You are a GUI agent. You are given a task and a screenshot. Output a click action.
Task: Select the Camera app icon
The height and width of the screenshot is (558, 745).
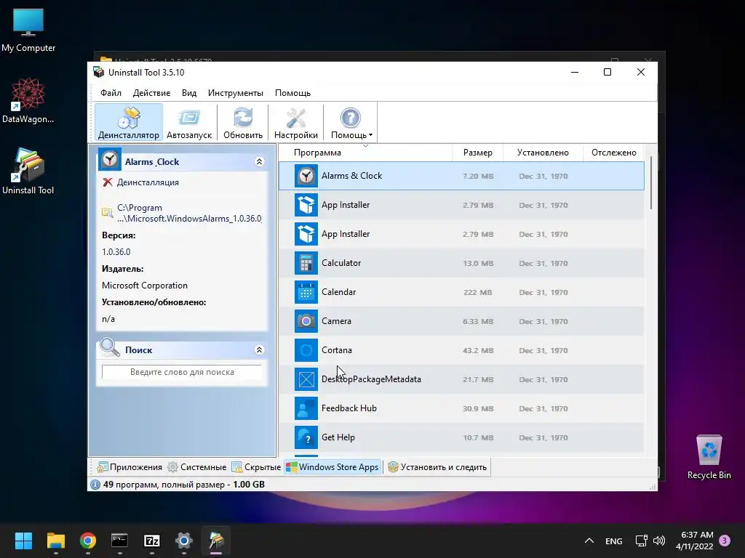pos(306,321)
